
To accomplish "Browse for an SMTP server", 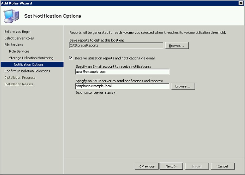I will (183, 86).
